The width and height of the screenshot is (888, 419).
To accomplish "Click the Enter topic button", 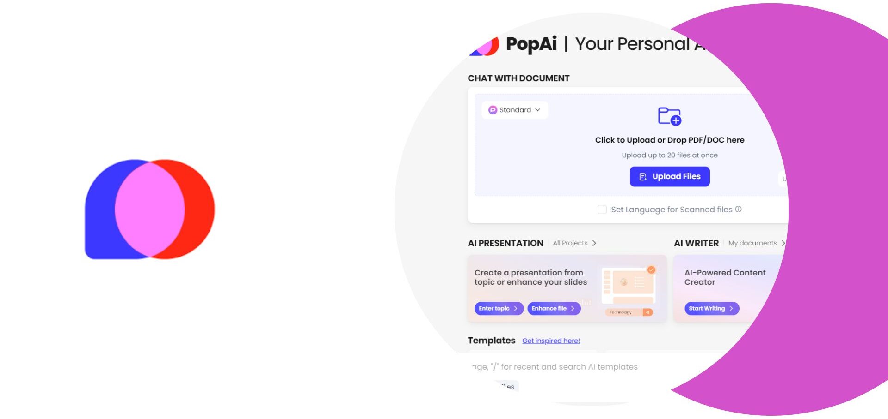I will coord(499,308).
